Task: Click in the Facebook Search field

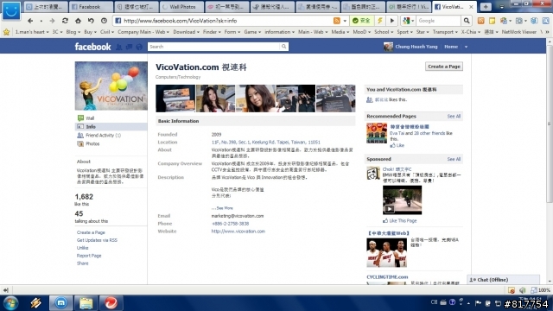Action: click(213, 47)
